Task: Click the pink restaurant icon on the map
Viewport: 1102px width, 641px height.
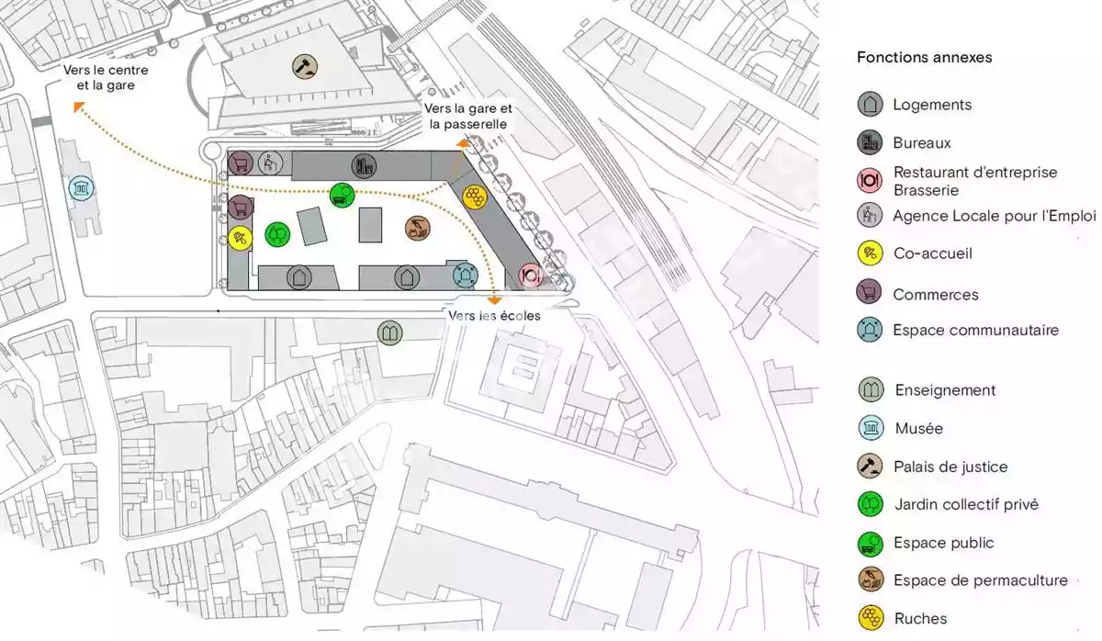Action: [x=531, y=274]
